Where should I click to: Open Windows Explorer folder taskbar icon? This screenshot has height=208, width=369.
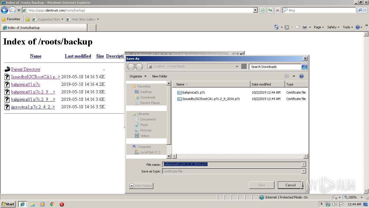33,204
